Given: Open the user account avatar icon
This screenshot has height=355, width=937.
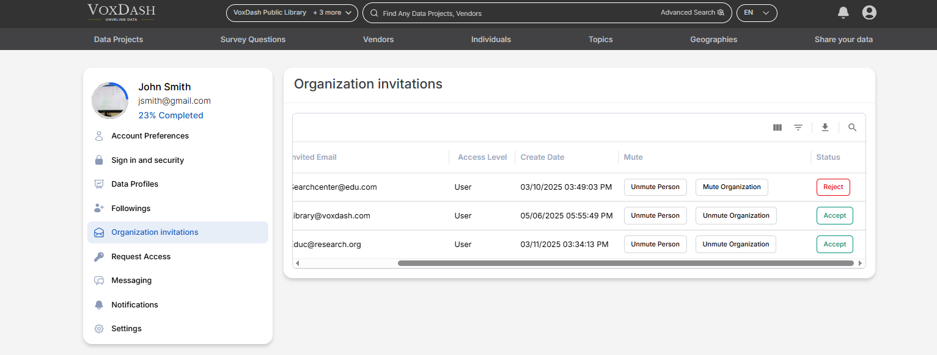Looking at the screenshot, I should click(x=869, y=12).
